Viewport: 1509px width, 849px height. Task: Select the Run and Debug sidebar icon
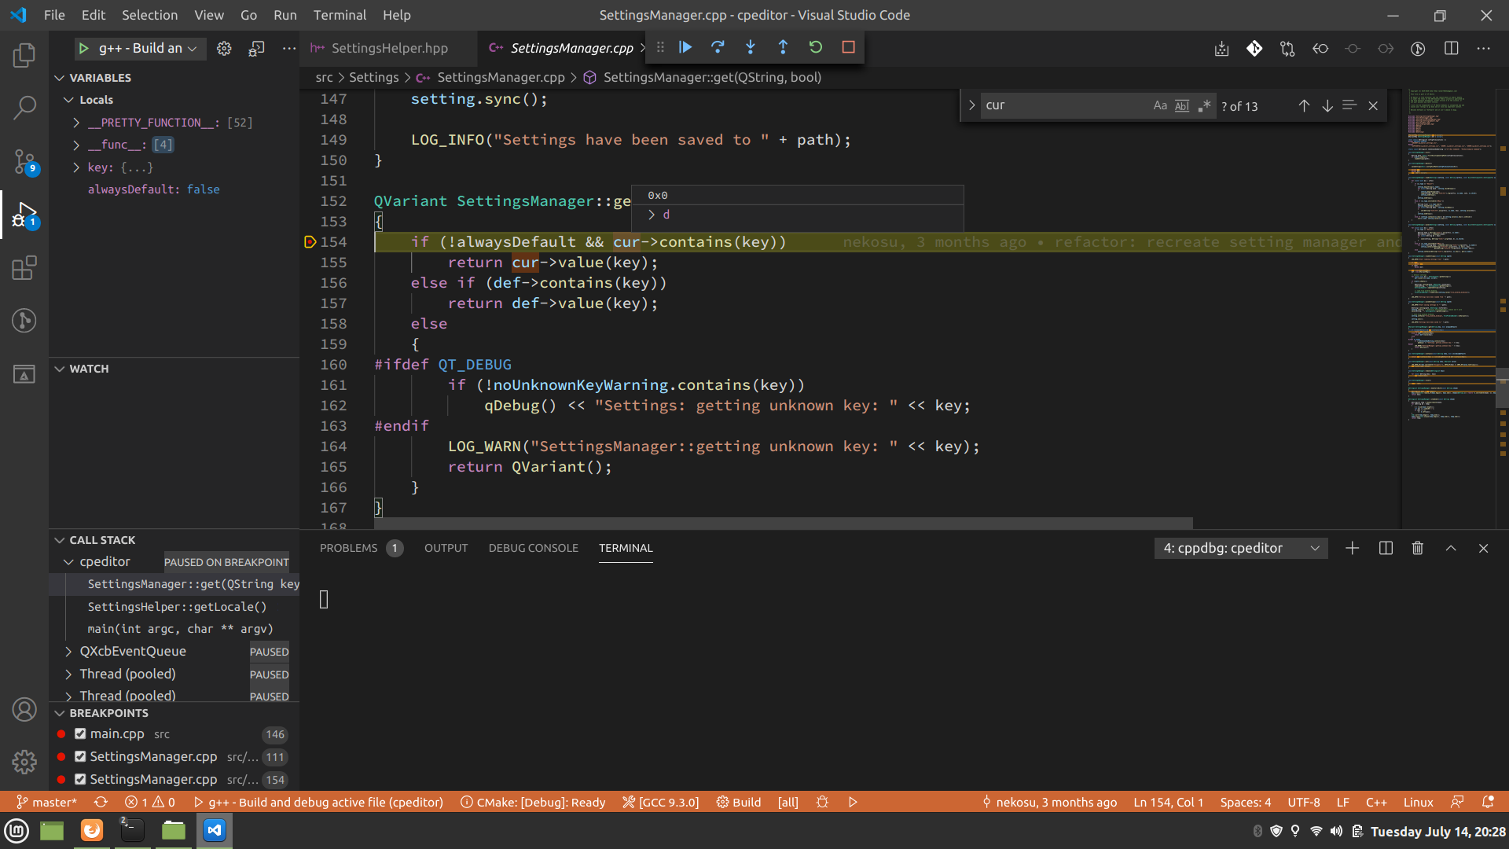point(24,216)
